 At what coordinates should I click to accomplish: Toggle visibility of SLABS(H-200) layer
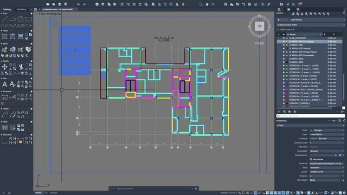click(284, 58)
